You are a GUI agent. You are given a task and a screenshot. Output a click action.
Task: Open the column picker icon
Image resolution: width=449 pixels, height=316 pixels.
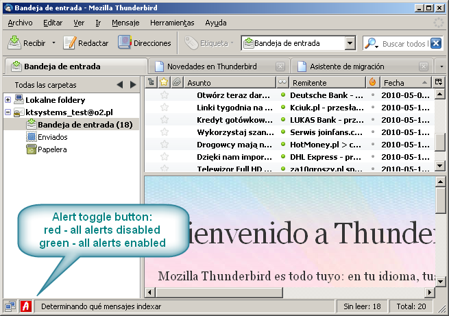point(439,82)
